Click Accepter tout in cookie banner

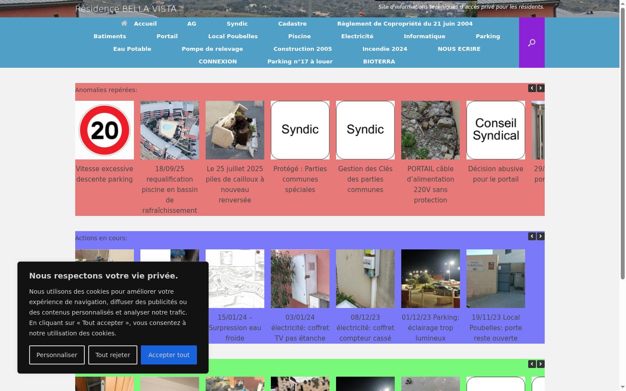[169, 355]
